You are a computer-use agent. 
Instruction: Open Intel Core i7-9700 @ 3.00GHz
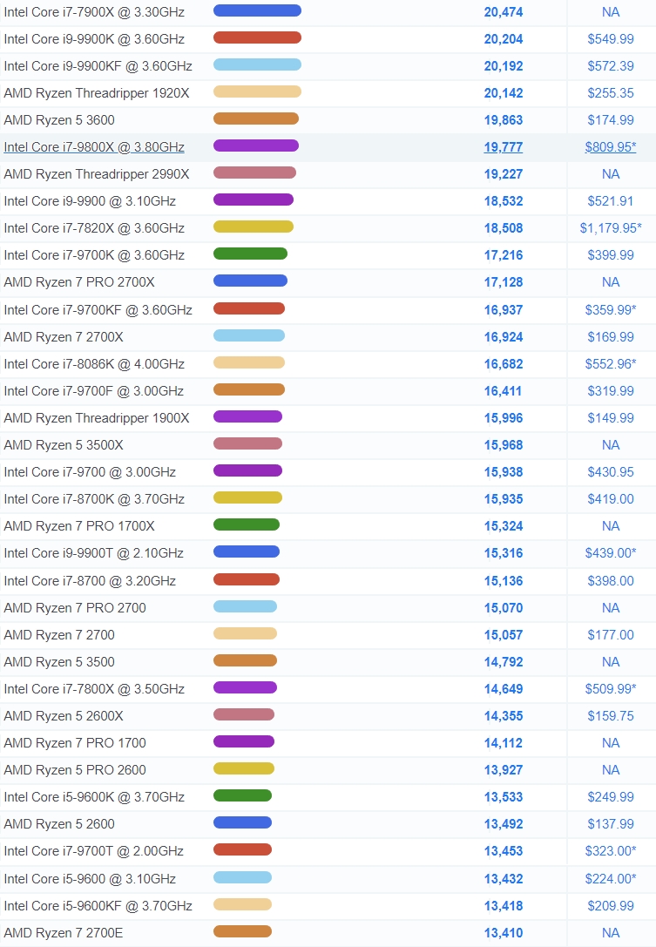tap(90, 471)
